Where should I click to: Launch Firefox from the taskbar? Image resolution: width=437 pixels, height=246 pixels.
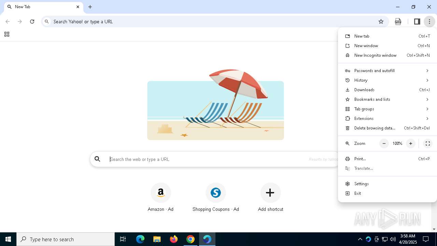click(174, 239)
